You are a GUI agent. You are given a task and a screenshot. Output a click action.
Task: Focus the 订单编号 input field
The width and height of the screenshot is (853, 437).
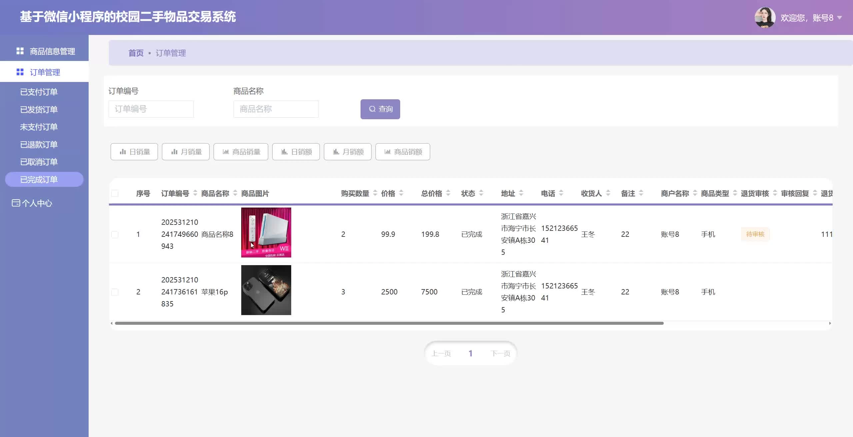coord(151,109)
